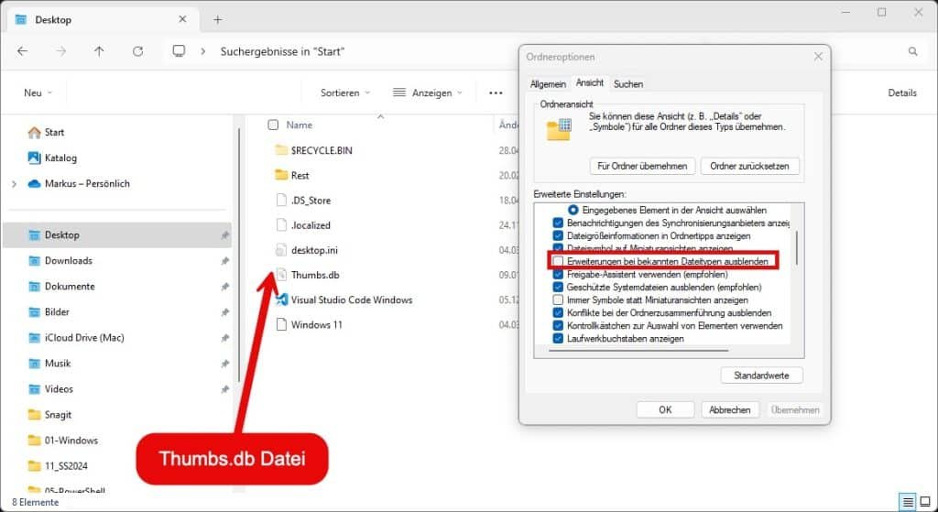938x512 pixels.
Task: Click the OneDrive cloud icon for Markus
Action: [34, 183]
